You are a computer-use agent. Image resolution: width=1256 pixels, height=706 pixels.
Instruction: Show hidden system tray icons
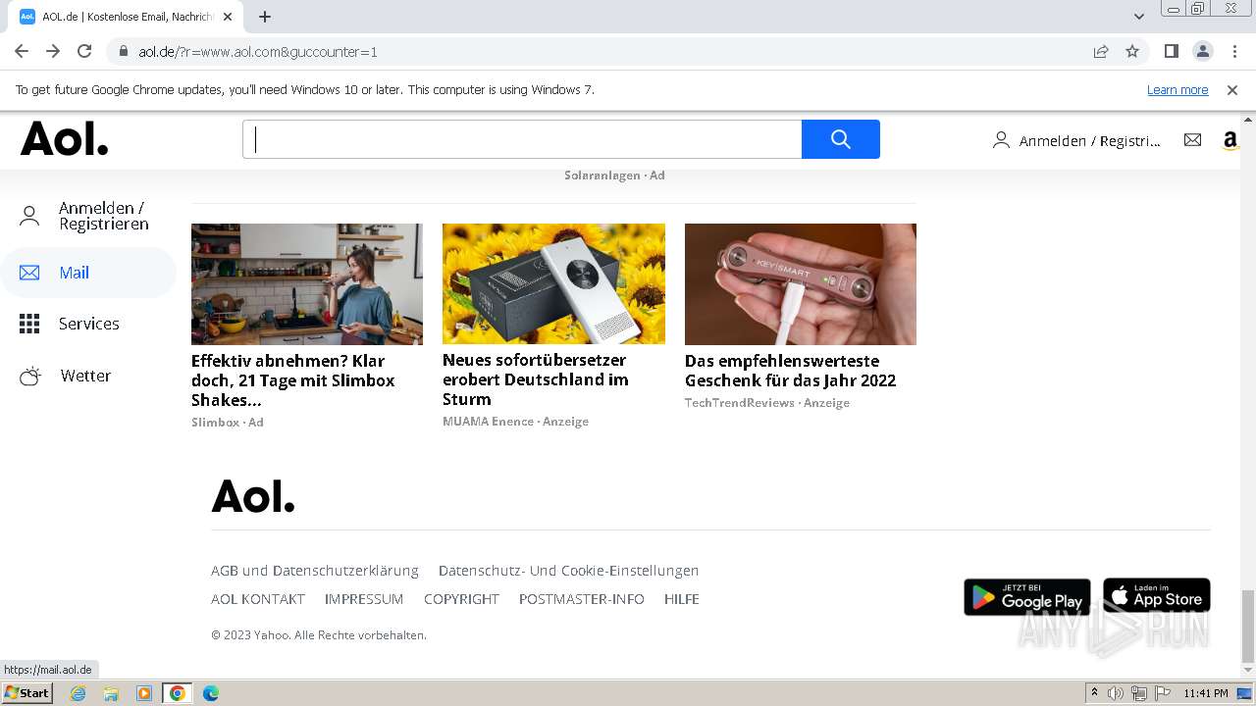pyautogui.click(x=1095, y=693)
